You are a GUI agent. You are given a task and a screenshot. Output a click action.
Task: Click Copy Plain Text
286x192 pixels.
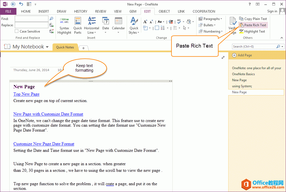tap(253, 19)
